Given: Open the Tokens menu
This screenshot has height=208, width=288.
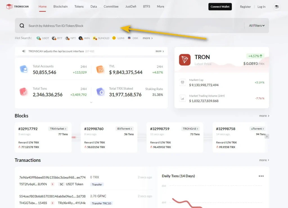Looking at the screenshot, I should 79,6.
